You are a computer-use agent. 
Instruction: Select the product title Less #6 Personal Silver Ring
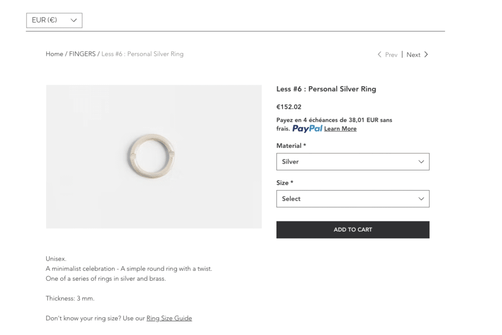(326, 89)
